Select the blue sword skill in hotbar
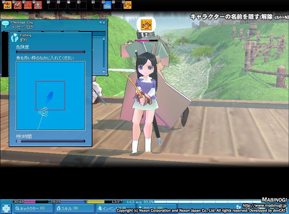This screenshot has width=289, height=214. coord(107,5)
